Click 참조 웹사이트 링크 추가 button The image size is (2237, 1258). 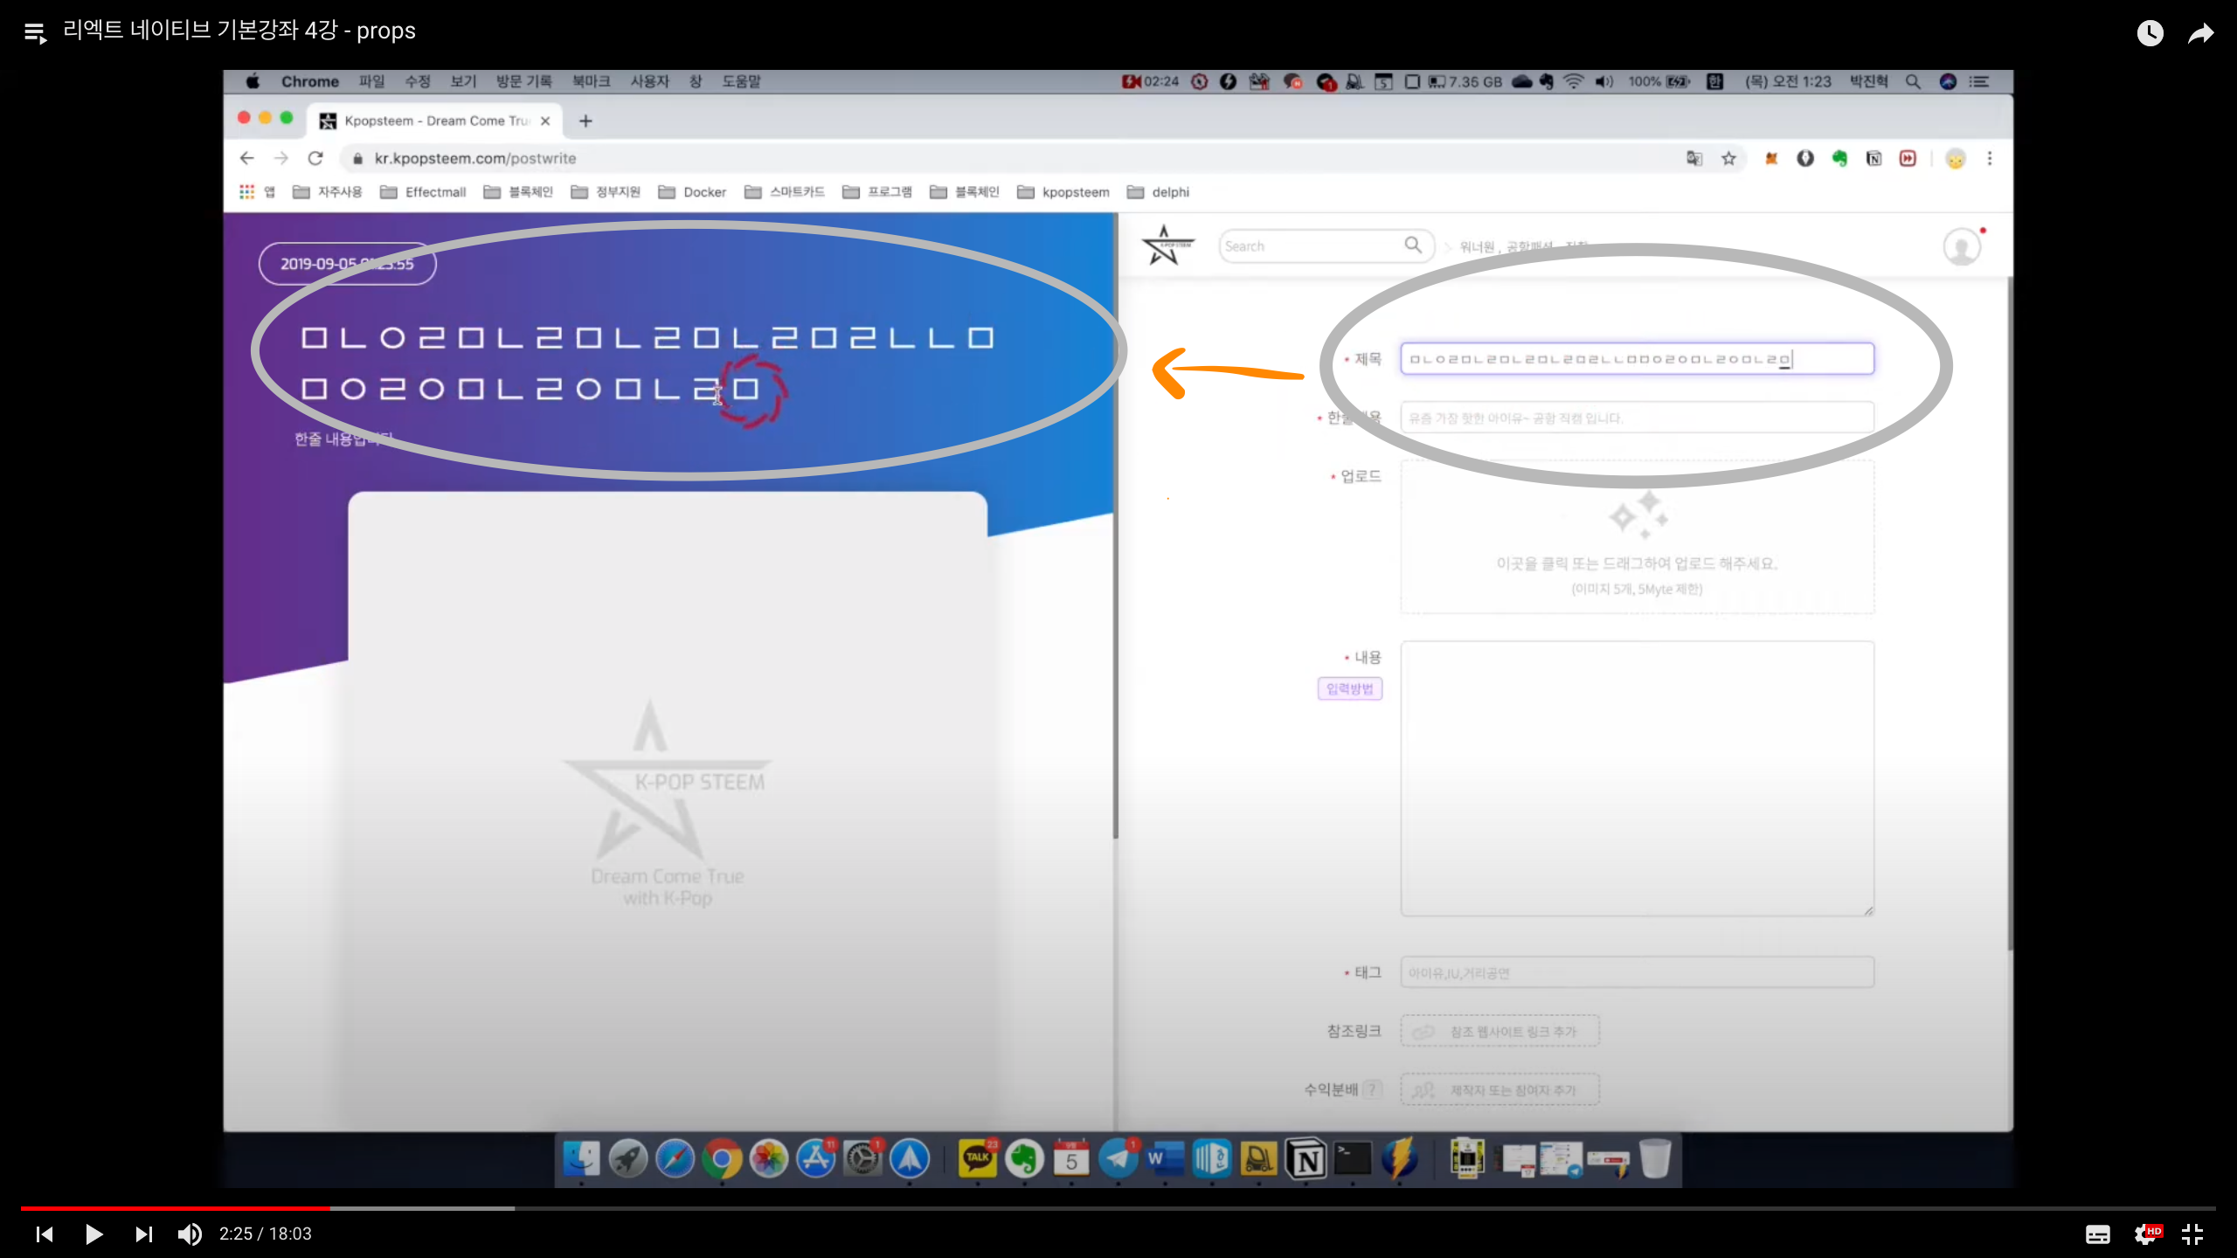(1499, 1031)
